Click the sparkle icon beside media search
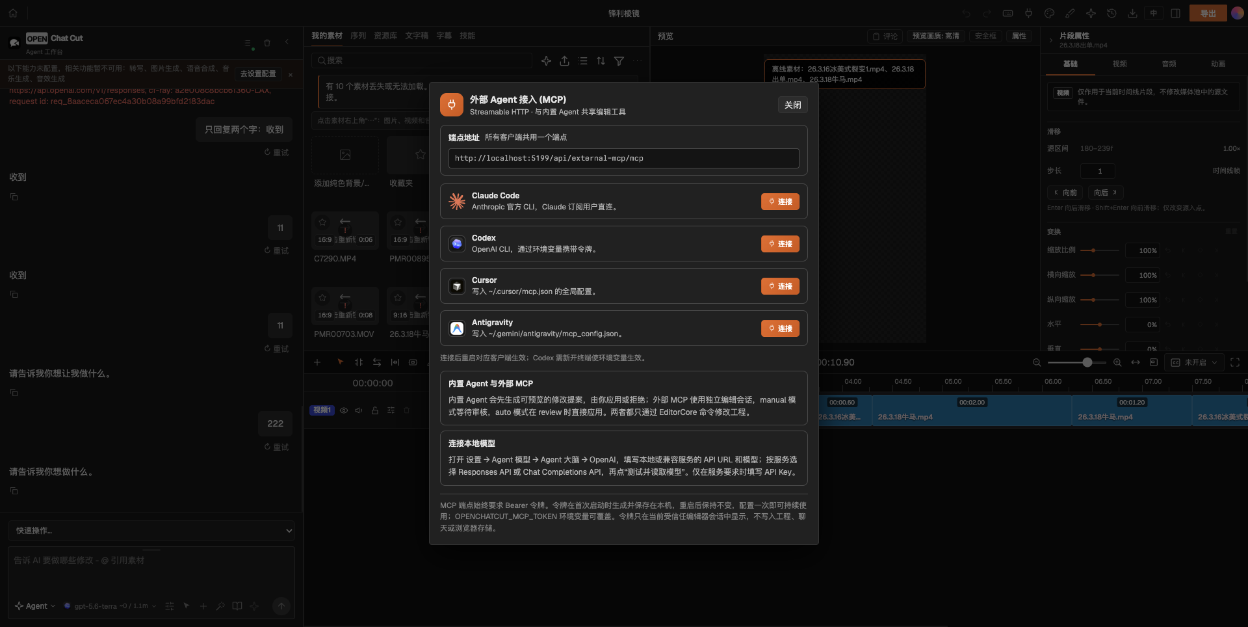The height and width of the screenshot is (627, 1248). 546,60
